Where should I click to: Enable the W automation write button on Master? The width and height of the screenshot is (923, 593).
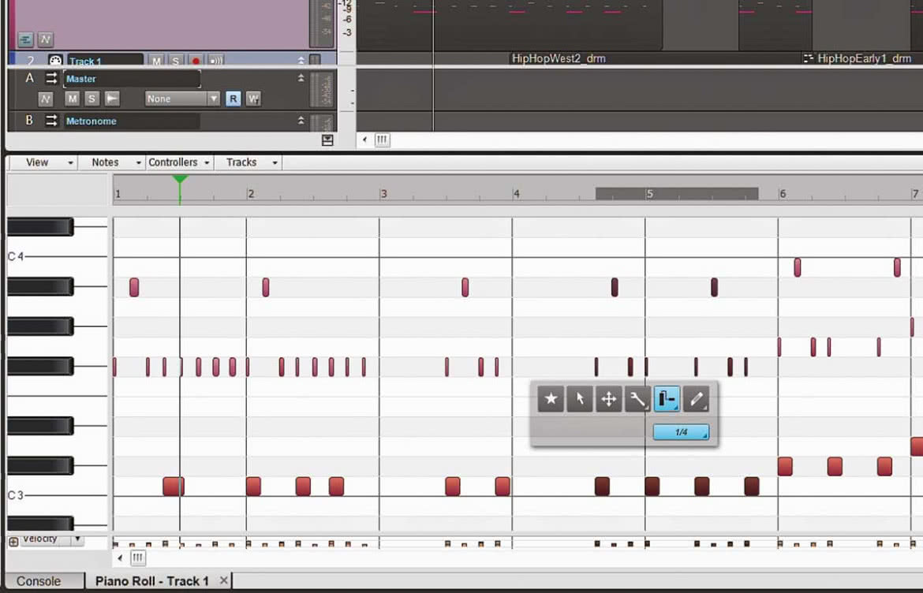(x=253, y=99)
